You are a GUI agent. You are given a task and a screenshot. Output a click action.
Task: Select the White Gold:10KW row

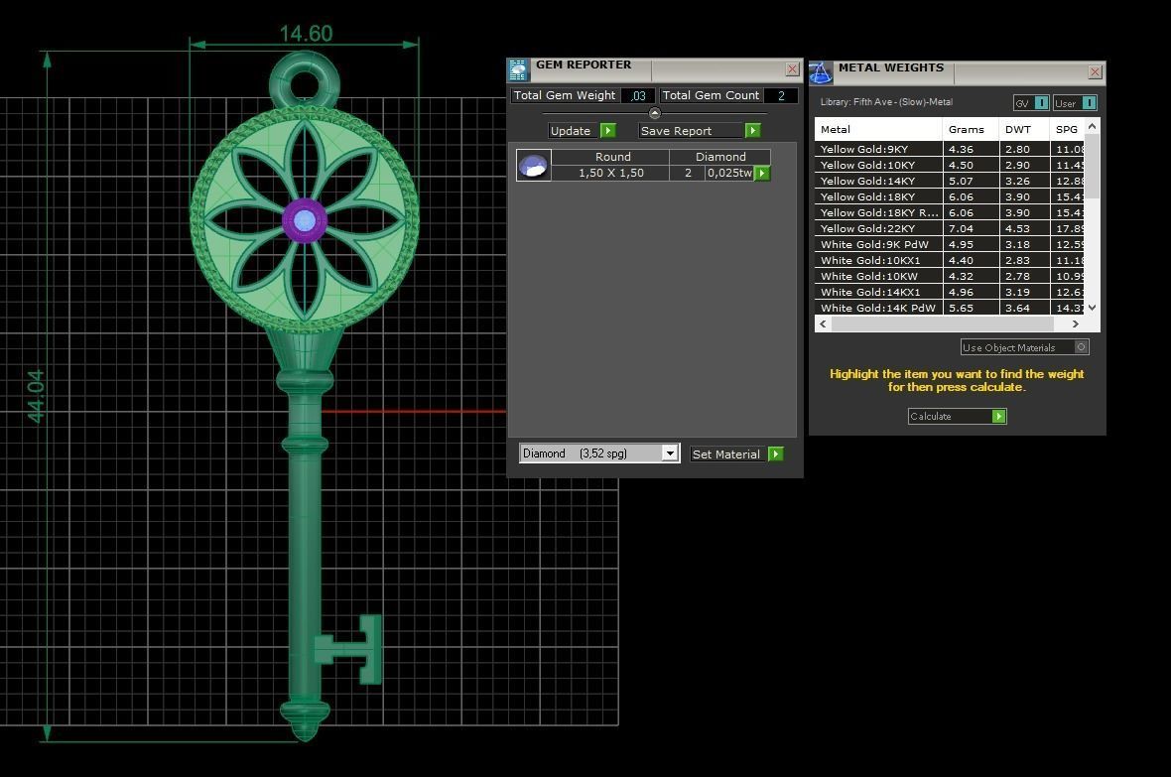[x=949, y=276]
